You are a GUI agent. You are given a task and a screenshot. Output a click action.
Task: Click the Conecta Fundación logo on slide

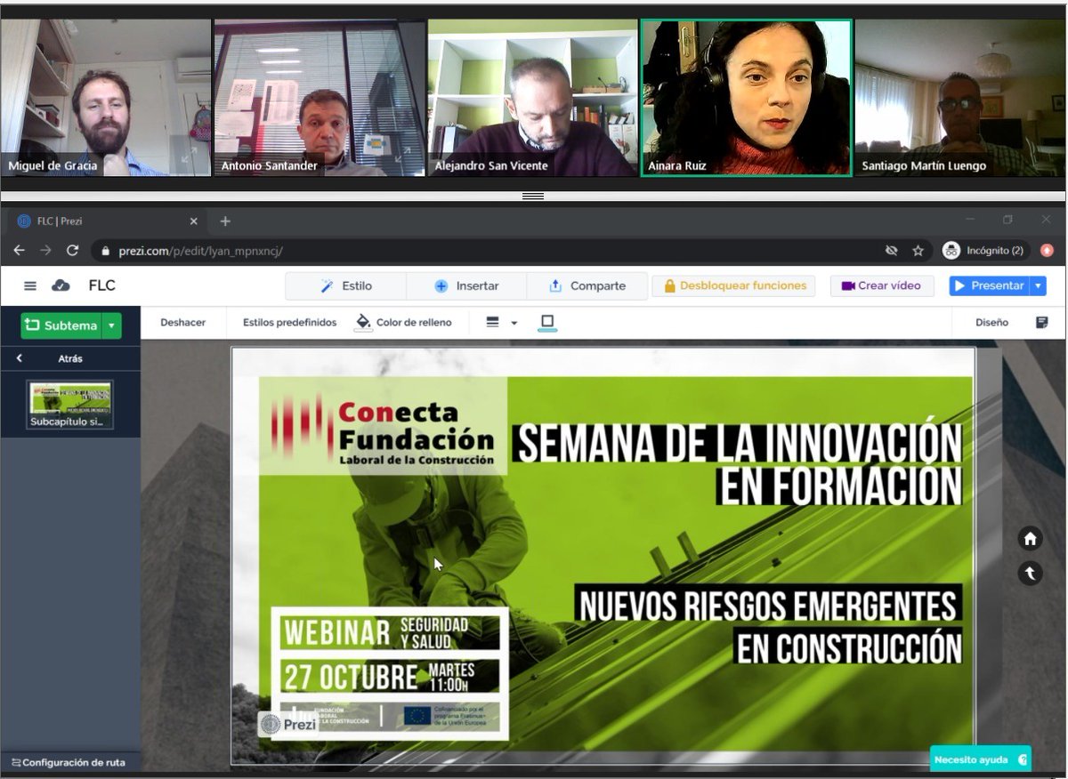coord(384,424)
